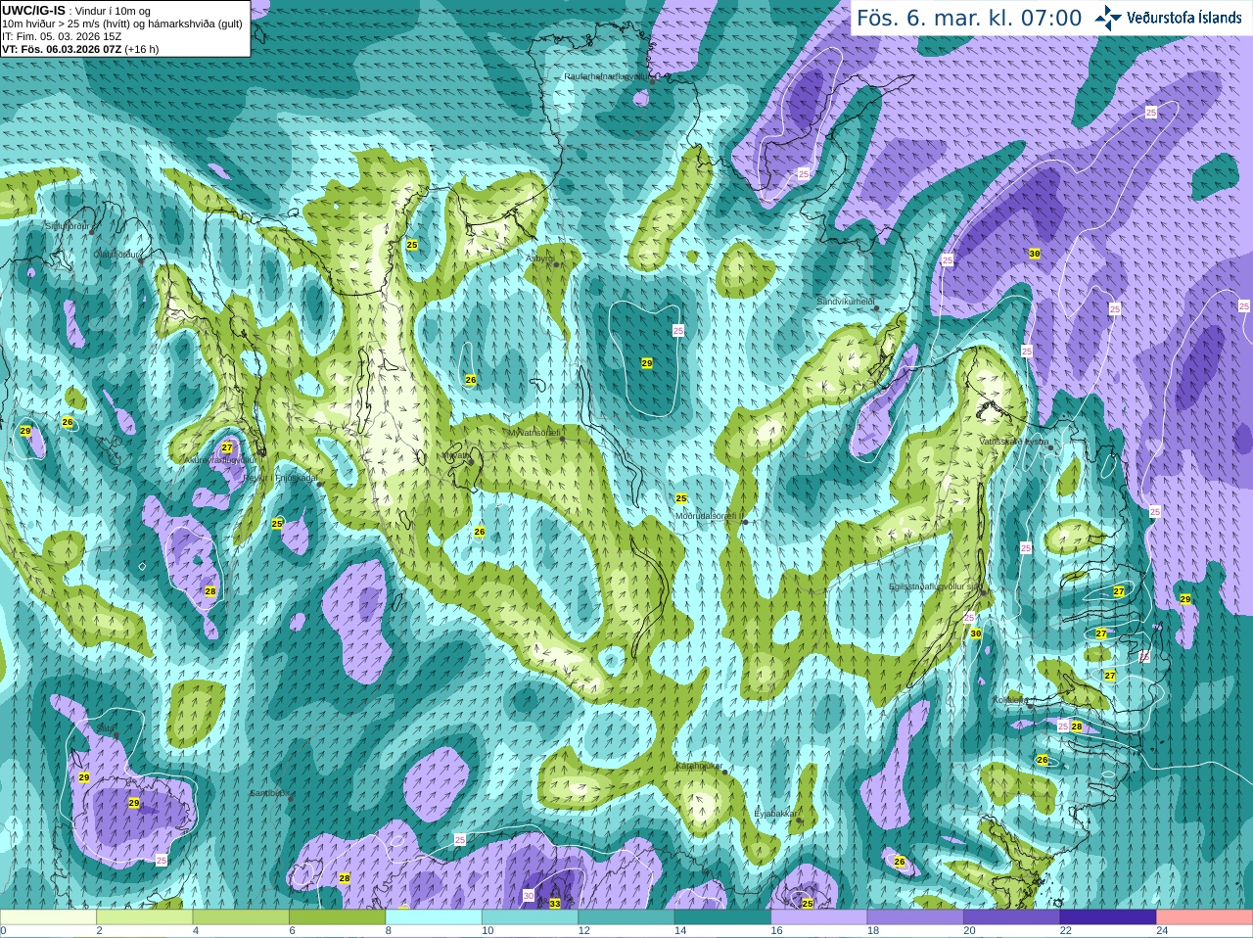The image size is (1253, 938).
Task: Click the 12–14 m/s legend swatch
Action: 626,917
